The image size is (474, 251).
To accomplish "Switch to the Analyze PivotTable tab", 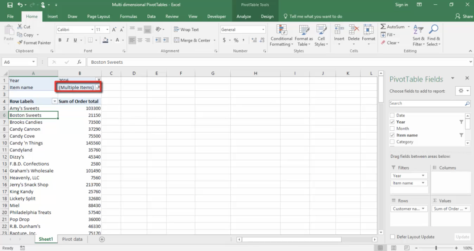I will click(244, 16).
